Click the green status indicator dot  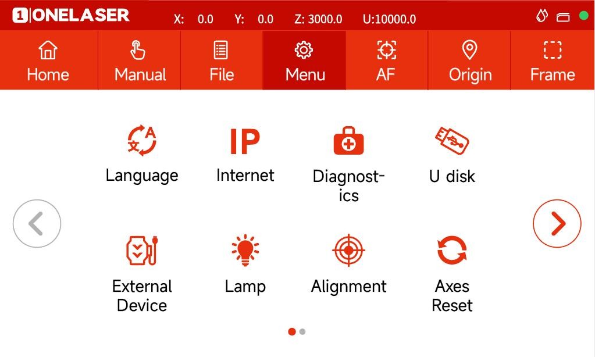click(x=583, y=16)
